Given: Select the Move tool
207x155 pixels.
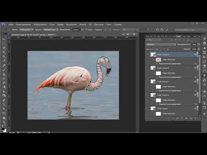Looking at the screenshot, I should pyautogui.click(x=4, y=39).
